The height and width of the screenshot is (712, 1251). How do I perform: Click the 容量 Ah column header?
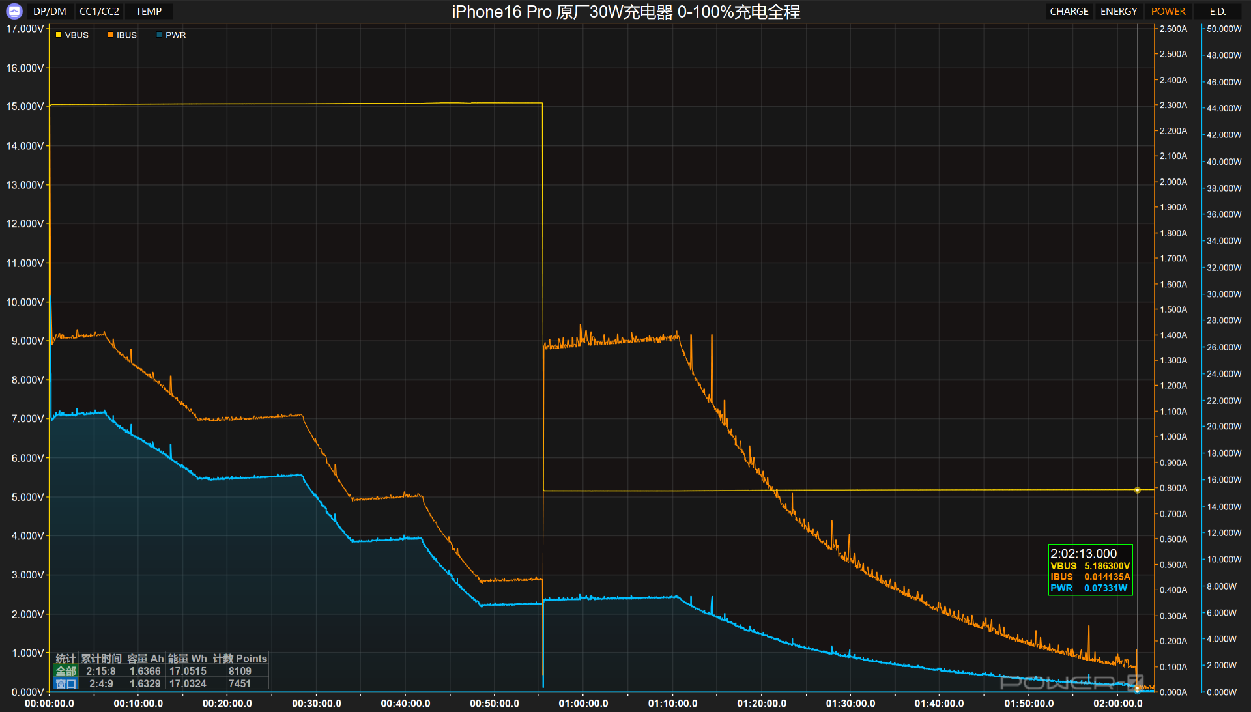click(145, 659)
